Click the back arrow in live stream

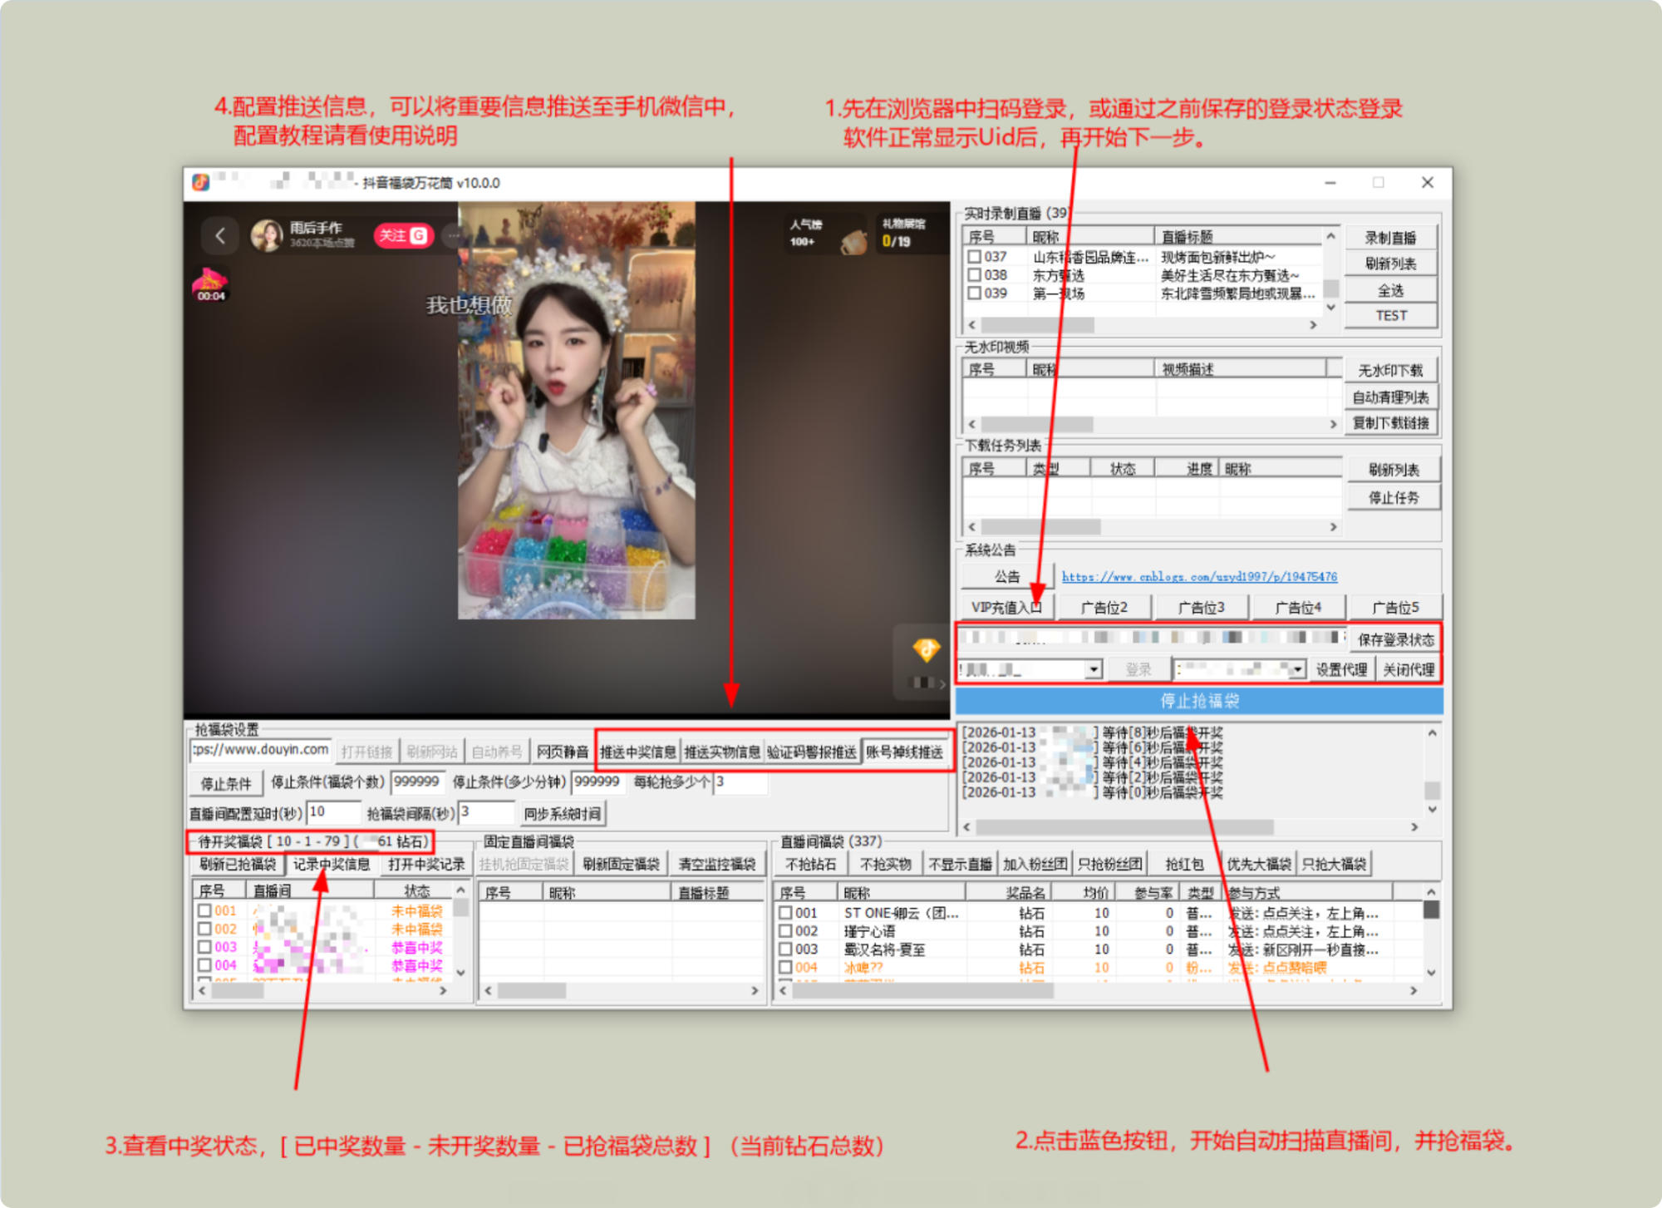[220, 236]
